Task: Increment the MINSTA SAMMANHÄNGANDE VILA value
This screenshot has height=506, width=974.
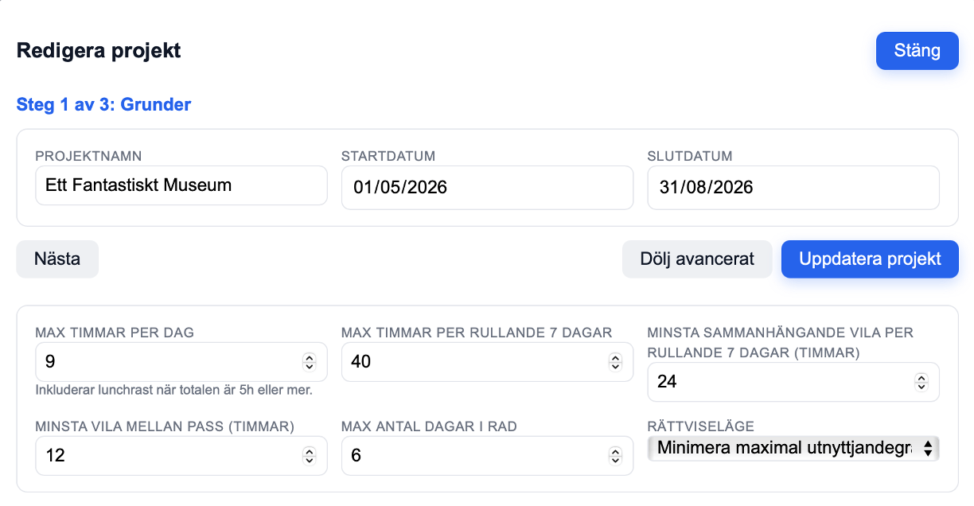Action: coord(921,378)
